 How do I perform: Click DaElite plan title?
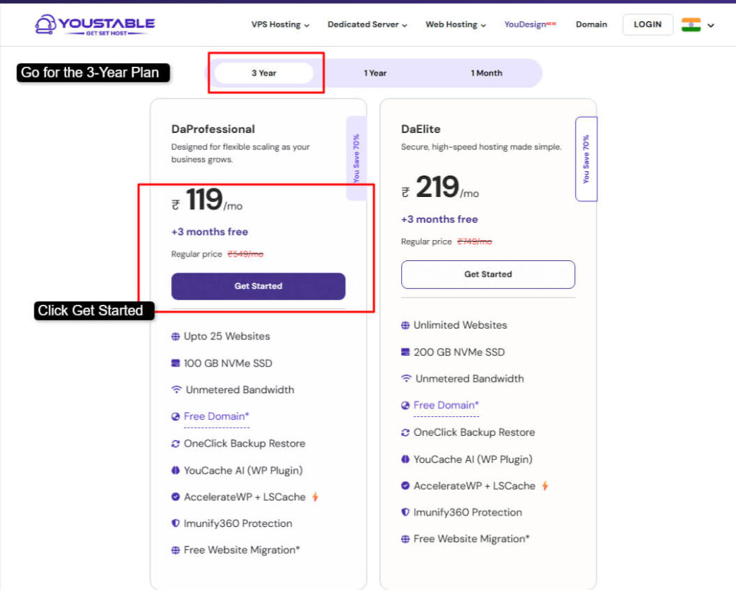coord(420,129)
